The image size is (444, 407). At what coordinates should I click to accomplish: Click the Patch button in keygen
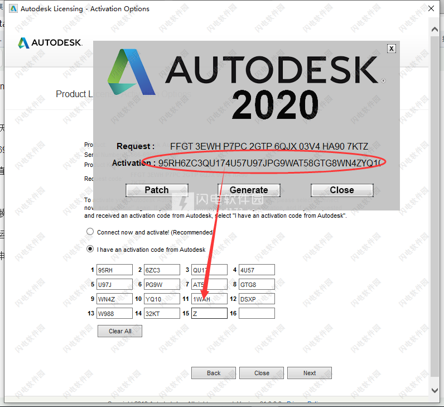(x=157, y=190)
